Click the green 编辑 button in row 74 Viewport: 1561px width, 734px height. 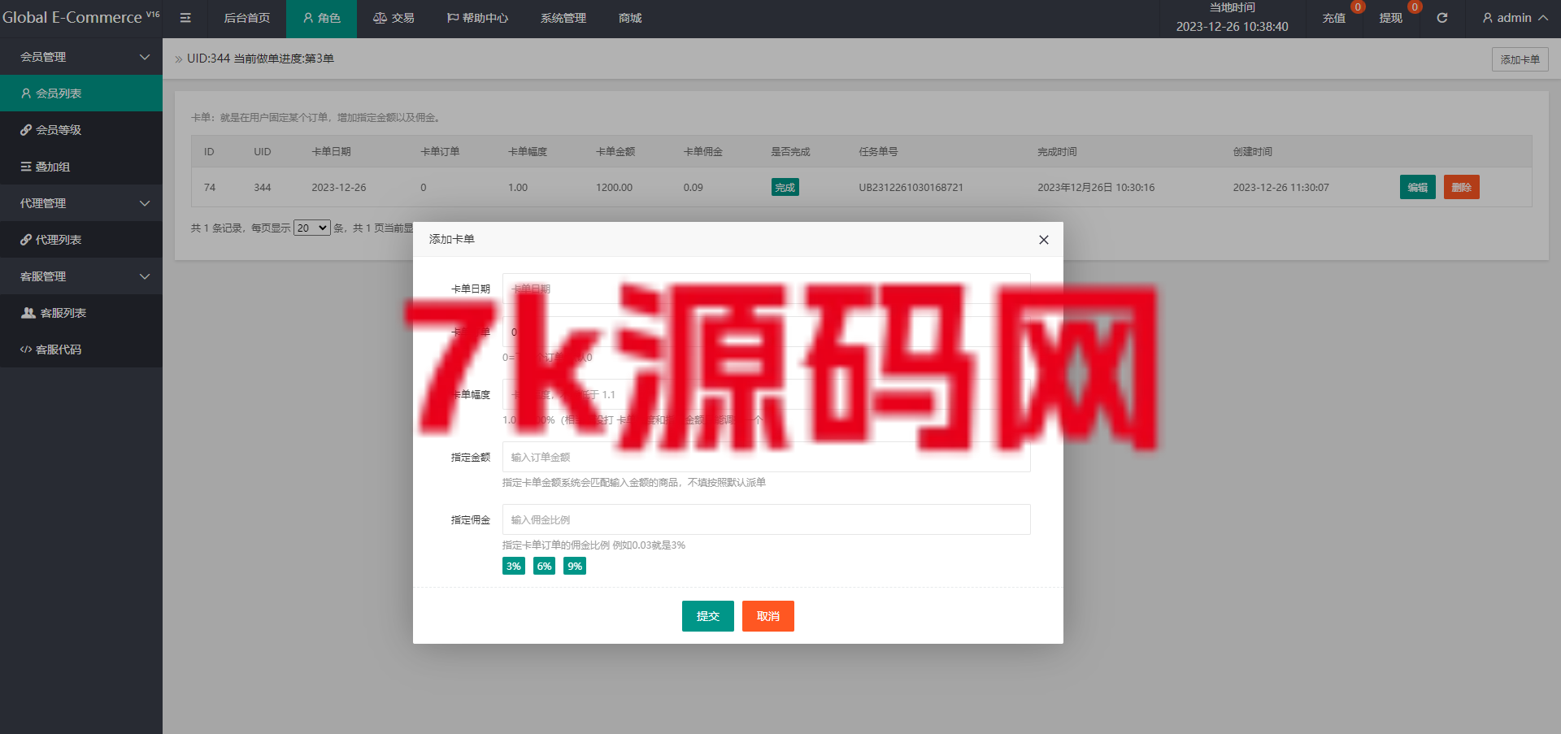pyautogui.click(x=1417, y=187)
